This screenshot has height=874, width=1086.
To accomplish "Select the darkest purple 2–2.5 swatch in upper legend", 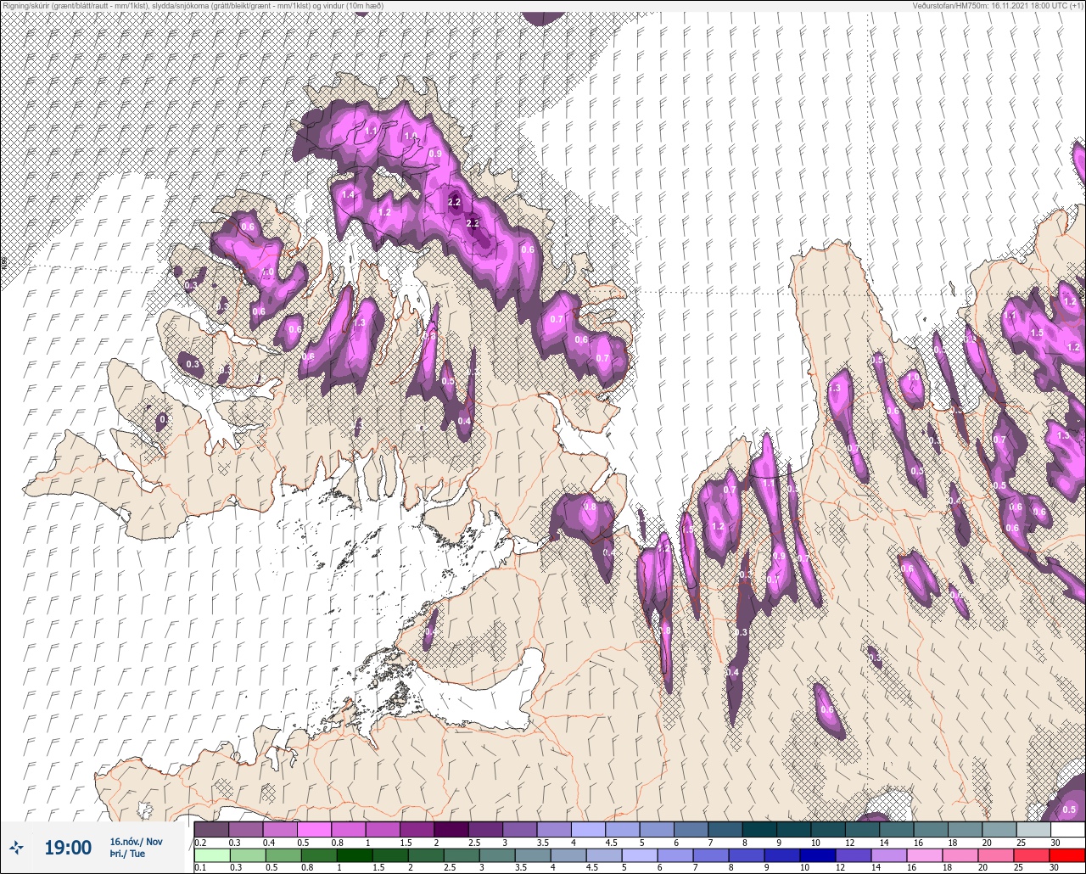I will (451, 829).
